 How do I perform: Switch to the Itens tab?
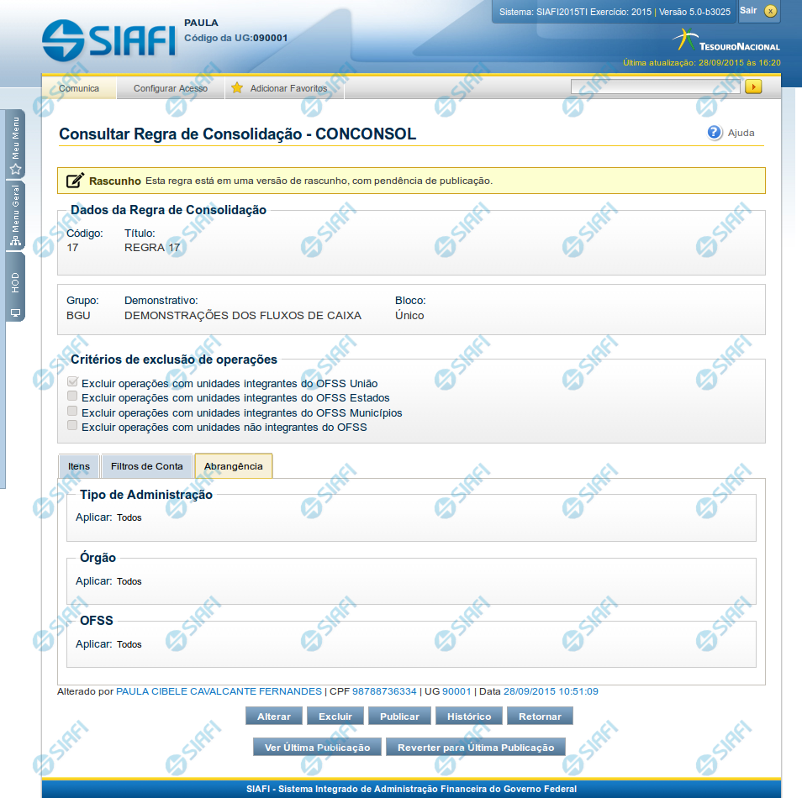[x=79, y=466]
